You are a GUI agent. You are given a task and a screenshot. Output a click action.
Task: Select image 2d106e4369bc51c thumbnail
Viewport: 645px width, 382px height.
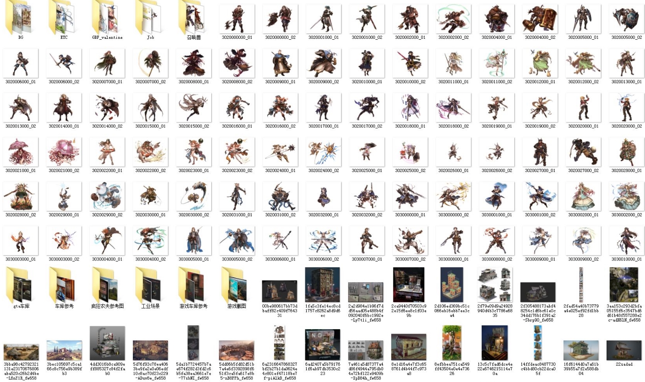[x=451, y=284]
